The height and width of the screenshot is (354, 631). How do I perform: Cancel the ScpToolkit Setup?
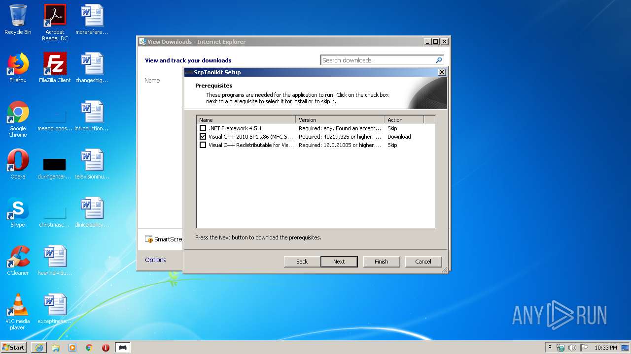click(x=423, y=262)
